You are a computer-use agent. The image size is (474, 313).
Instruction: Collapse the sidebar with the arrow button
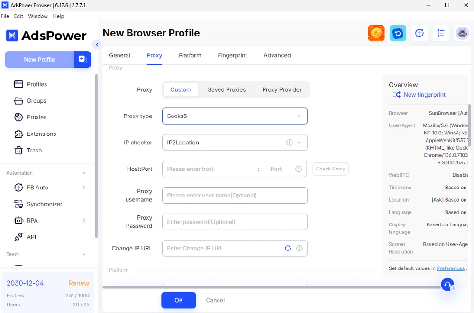click(97, 45)
